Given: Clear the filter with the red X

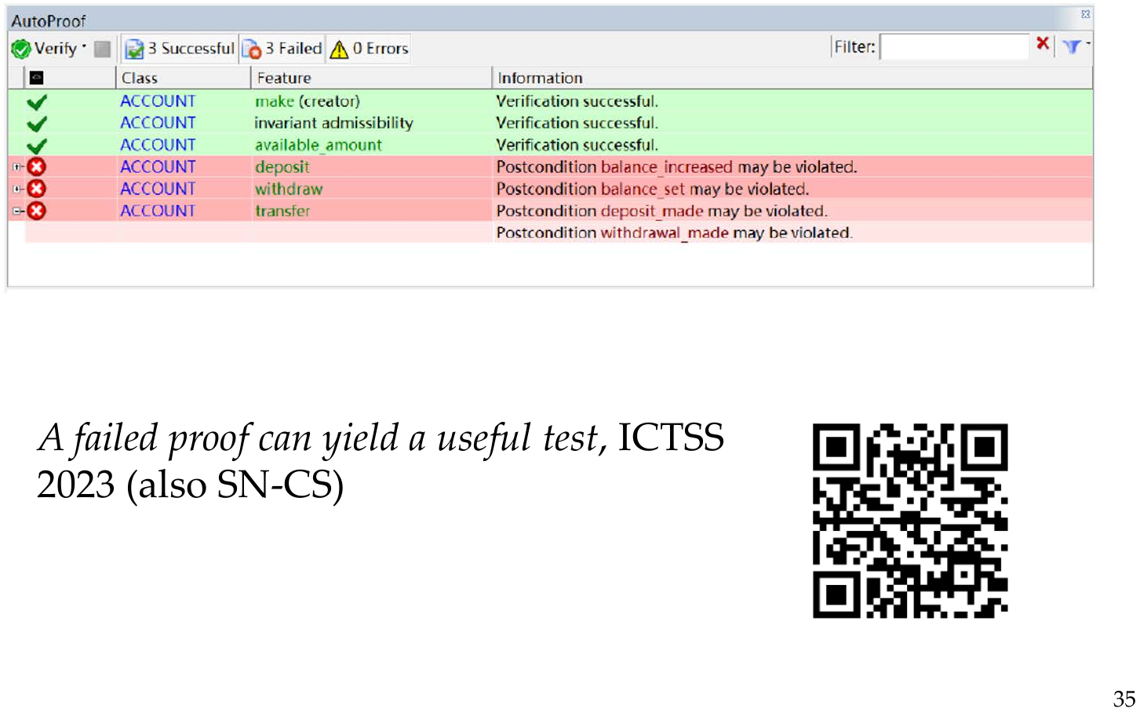Looking at the screenshot, I should click(1043, 44).
